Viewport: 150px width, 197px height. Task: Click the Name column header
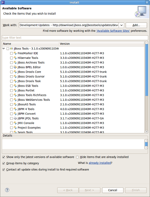click(30, 44)
